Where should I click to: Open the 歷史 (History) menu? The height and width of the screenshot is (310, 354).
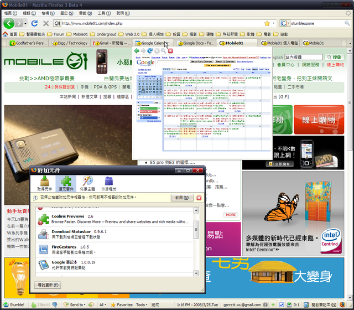pyautogui.click(x=67, y=13)
